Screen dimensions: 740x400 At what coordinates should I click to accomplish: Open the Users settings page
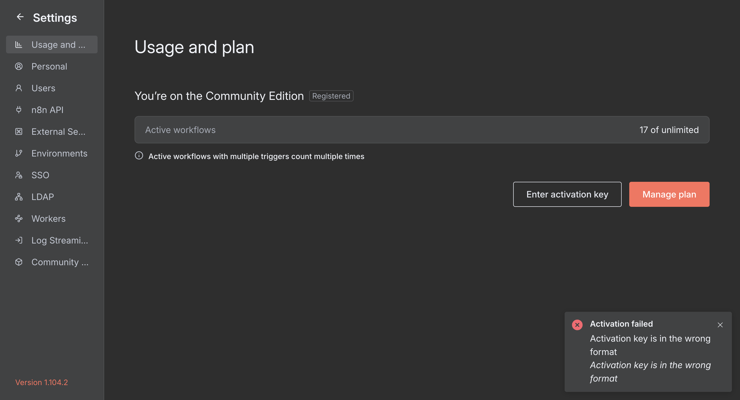pyautogui.click(x=43, y=88)
